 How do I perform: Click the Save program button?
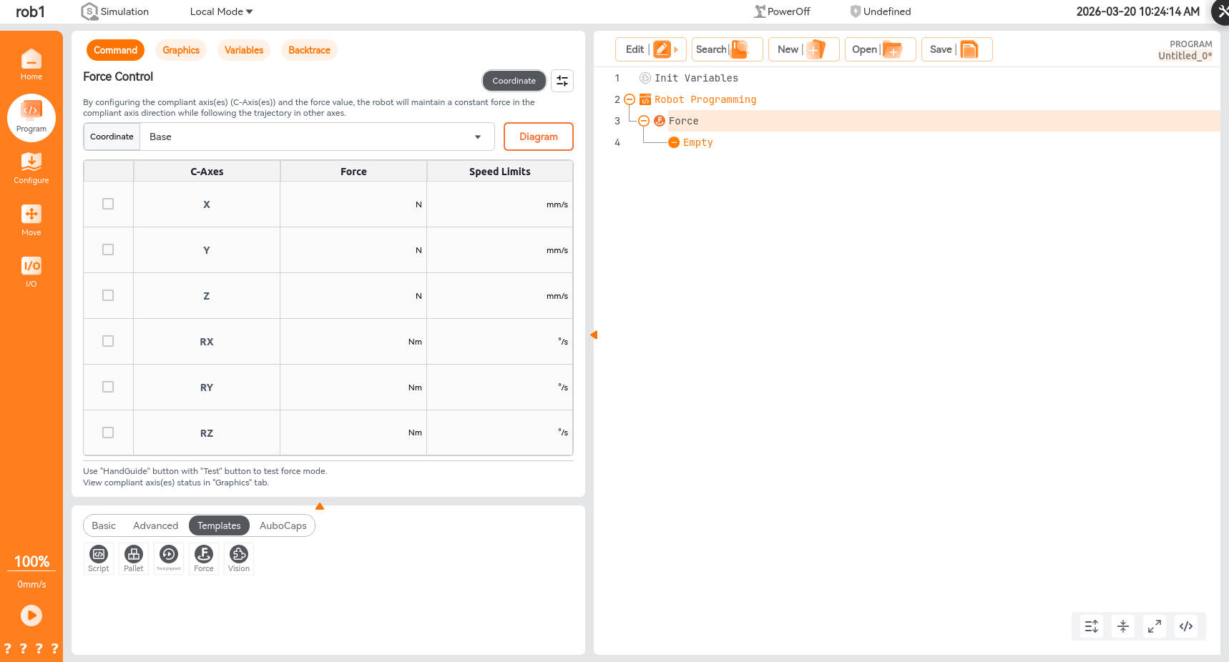[956, 49]
